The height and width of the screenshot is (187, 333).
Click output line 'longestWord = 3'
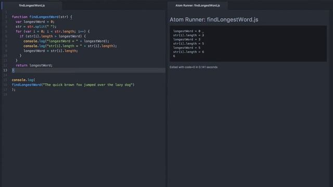[187, 39]
